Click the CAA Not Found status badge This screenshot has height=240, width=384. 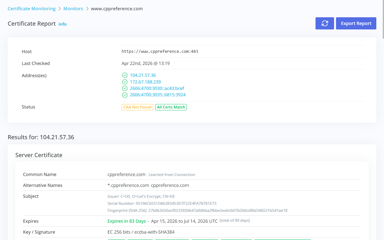[137, 107]
